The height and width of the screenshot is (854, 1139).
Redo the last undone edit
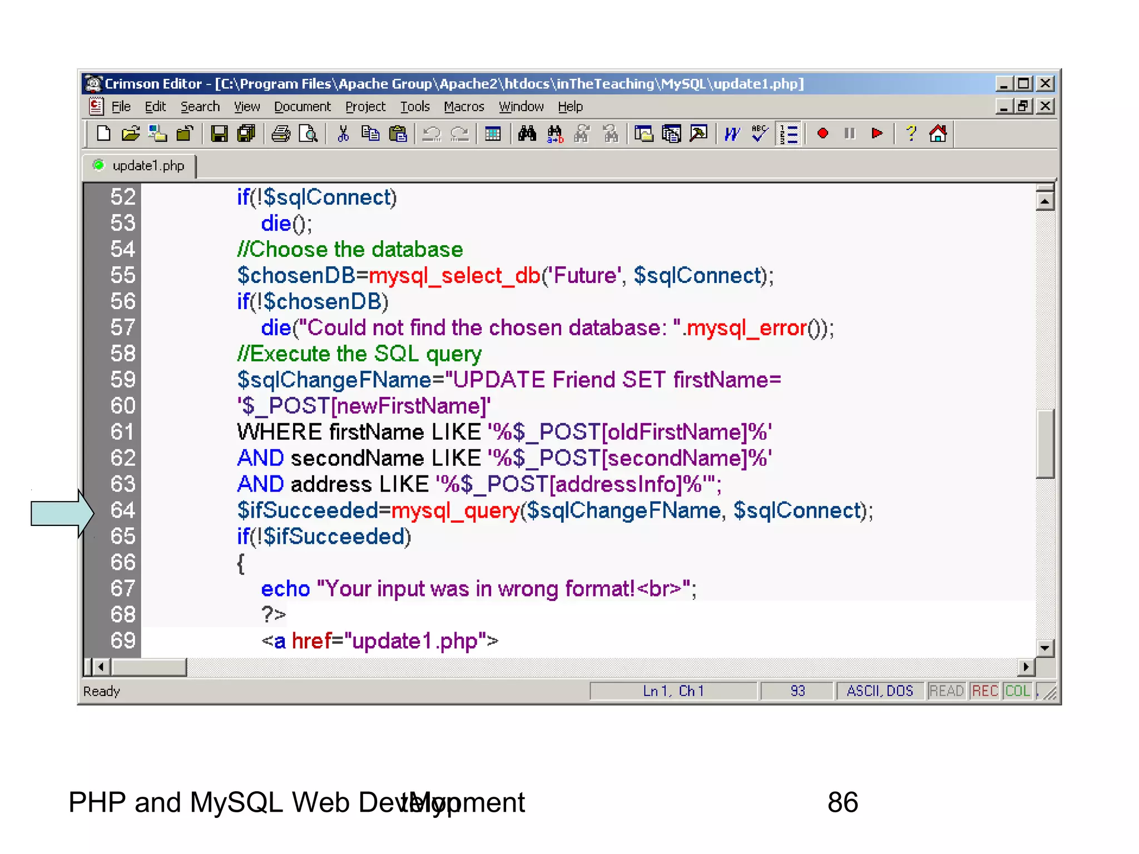pos(459,134)
